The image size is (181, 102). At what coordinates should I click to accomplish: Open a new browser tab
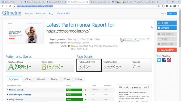157,2
